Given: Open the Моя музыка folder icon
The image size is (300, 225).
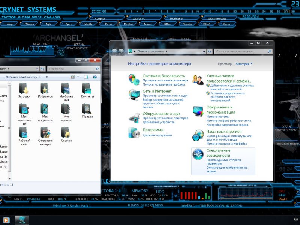Looking at the screenshot, I should 66,109.
